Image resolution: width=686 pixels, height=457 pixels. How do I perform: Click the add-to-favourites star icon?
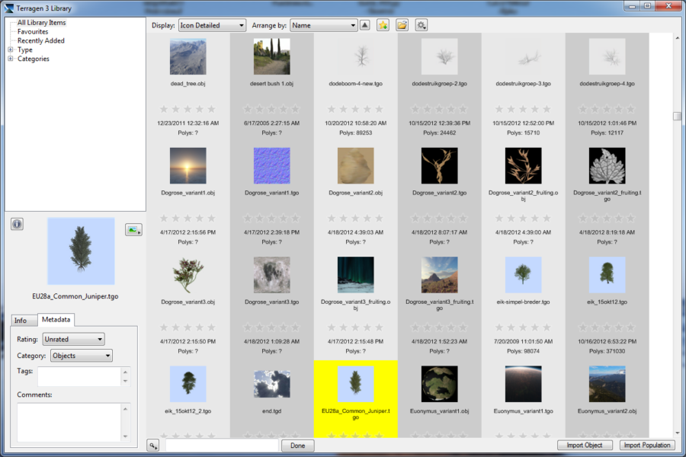tap(384, 24)
